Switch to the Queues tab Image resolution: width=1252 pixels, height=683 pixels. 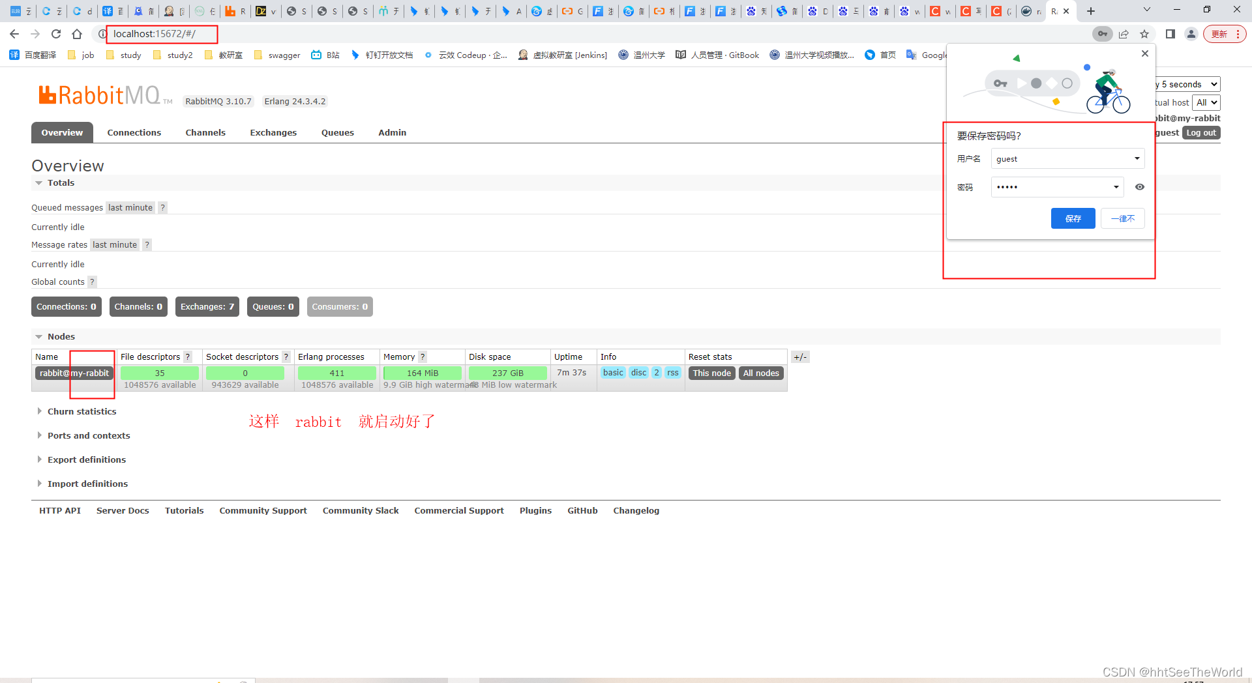338,132
